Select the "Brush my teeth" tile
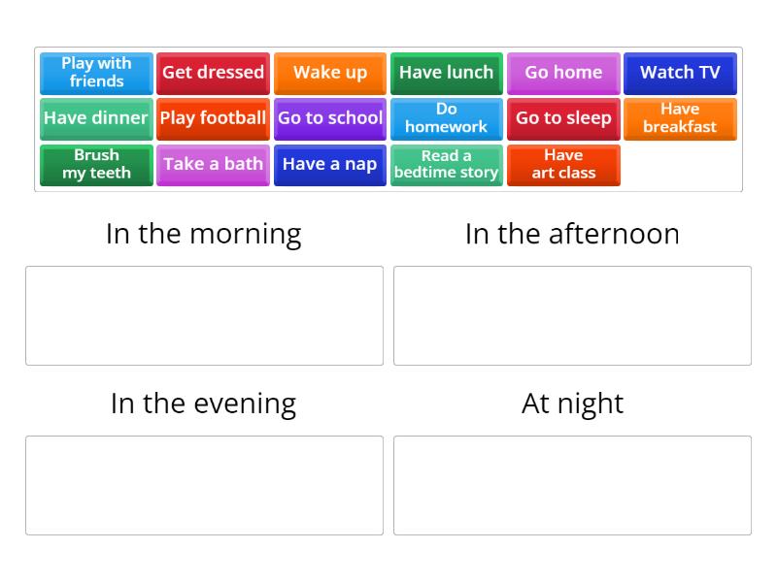Image resolution: width=777 pixels, height=582 pixels. click(x=96, y=164)
